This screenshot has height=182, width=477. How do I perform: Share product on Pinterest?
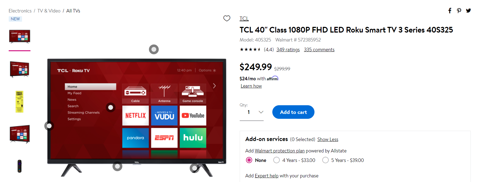(x=459, y=11)
